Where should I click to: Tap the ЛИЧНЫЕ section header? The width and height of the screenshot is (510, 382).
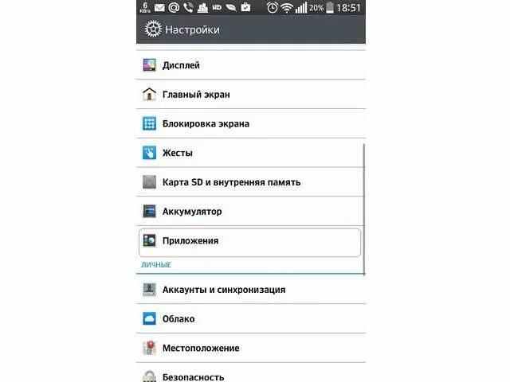(156, 265)
